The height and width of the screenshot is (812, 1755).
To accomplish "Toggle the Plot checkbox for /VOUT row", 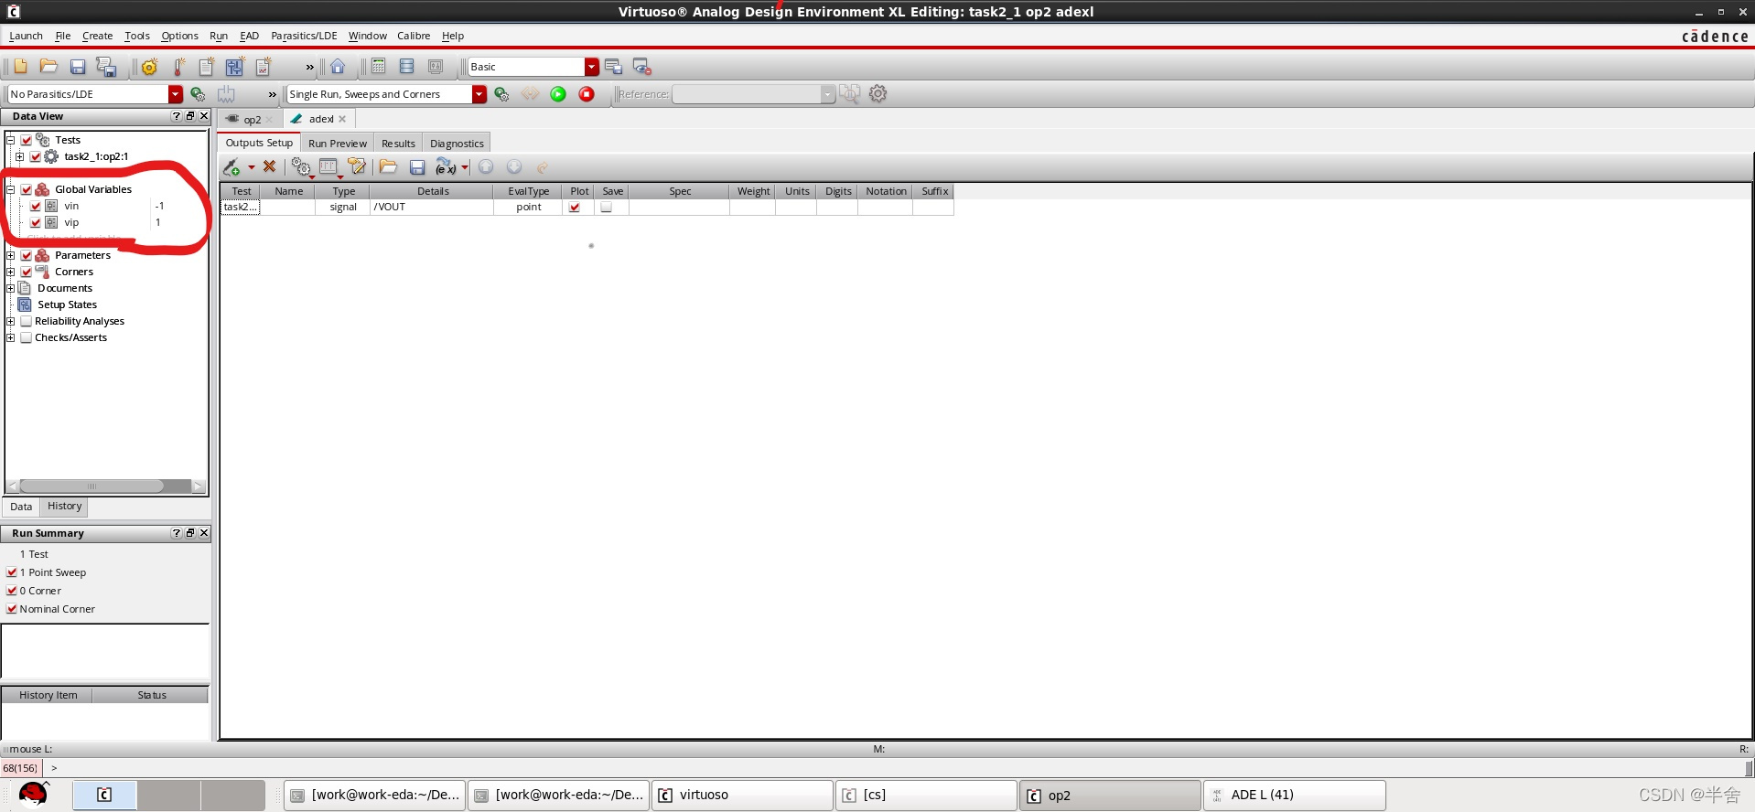I will [575, 208].
